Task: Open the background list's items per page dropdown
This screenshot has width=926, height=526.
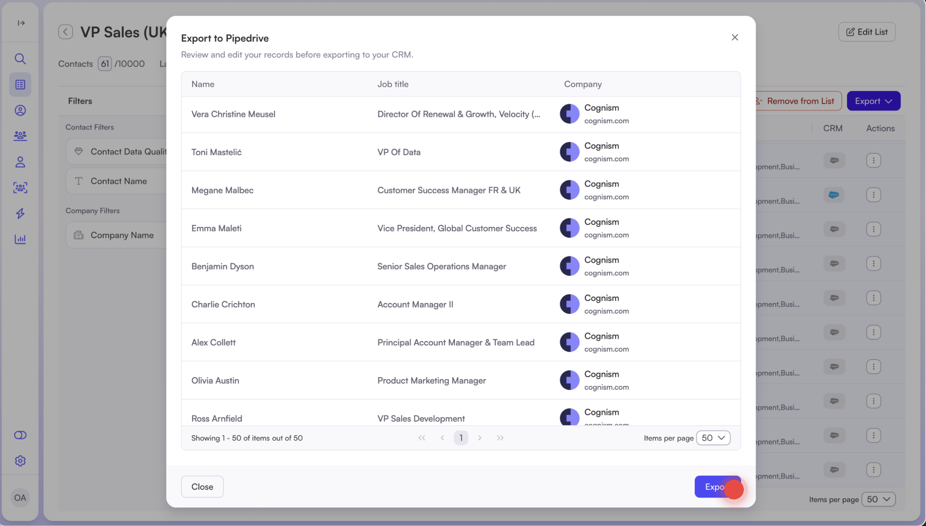Action: (878, 499)
